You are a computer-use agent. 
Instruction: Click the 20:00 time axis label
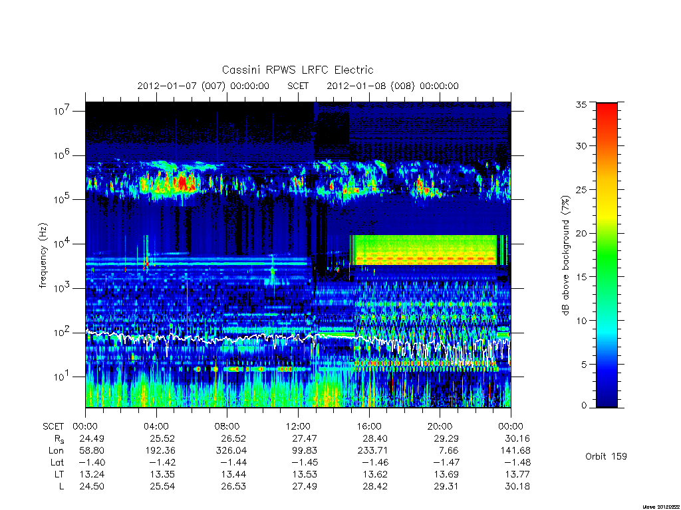click(440, 426)
